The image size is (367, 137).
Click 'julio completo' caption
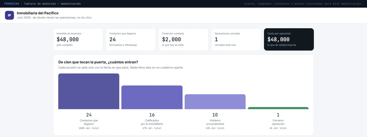pos(64,45)
